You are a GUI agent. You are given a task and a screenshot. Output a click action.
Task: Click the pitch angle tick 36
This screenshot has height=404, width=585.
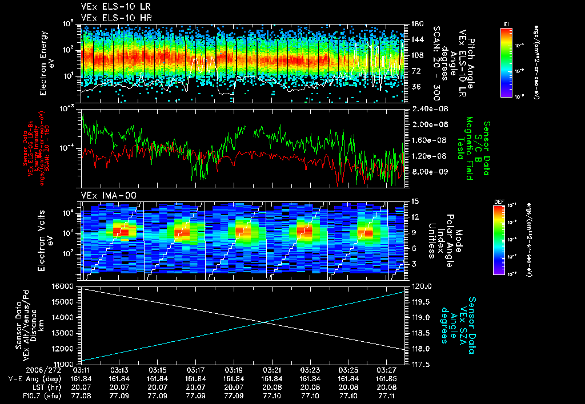click(x=415, y=87)
